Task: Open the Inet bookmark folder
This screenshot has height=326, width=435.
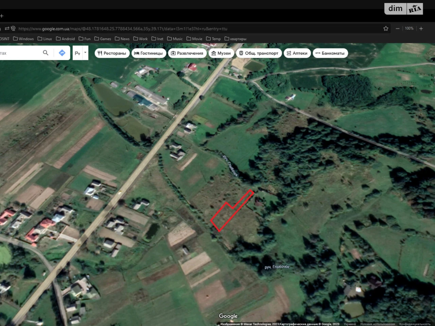Action: click(x=157, y=39)
